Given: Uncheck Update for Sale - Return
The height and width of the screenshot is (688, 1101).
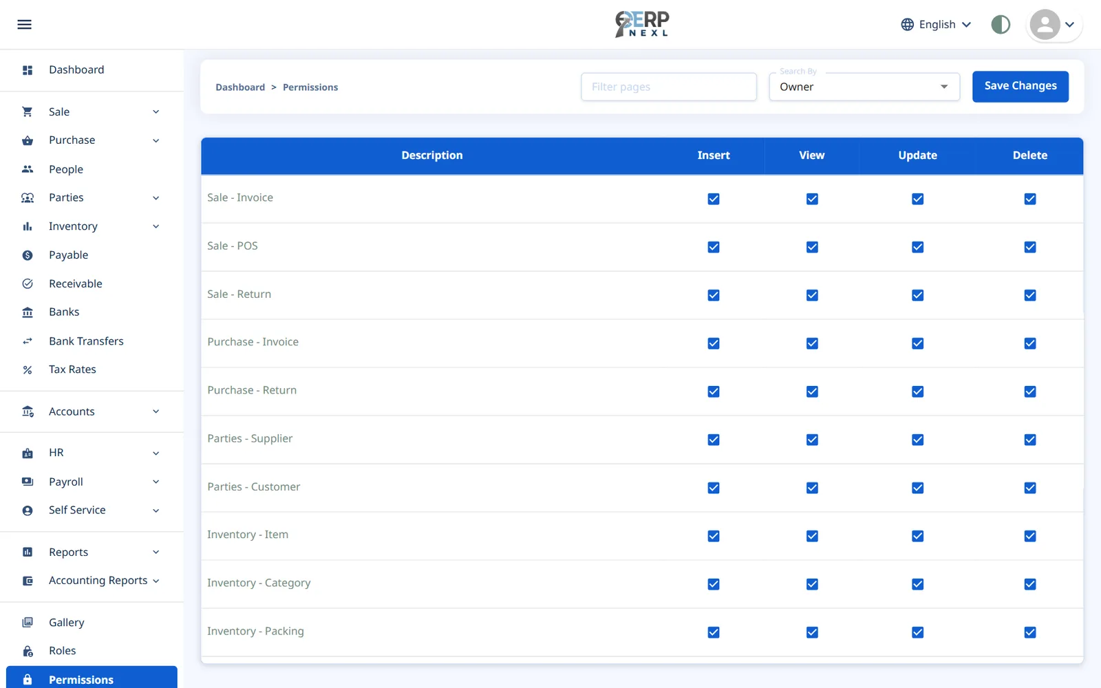Looking at the screenshot, I should click(x=917, y=295).
